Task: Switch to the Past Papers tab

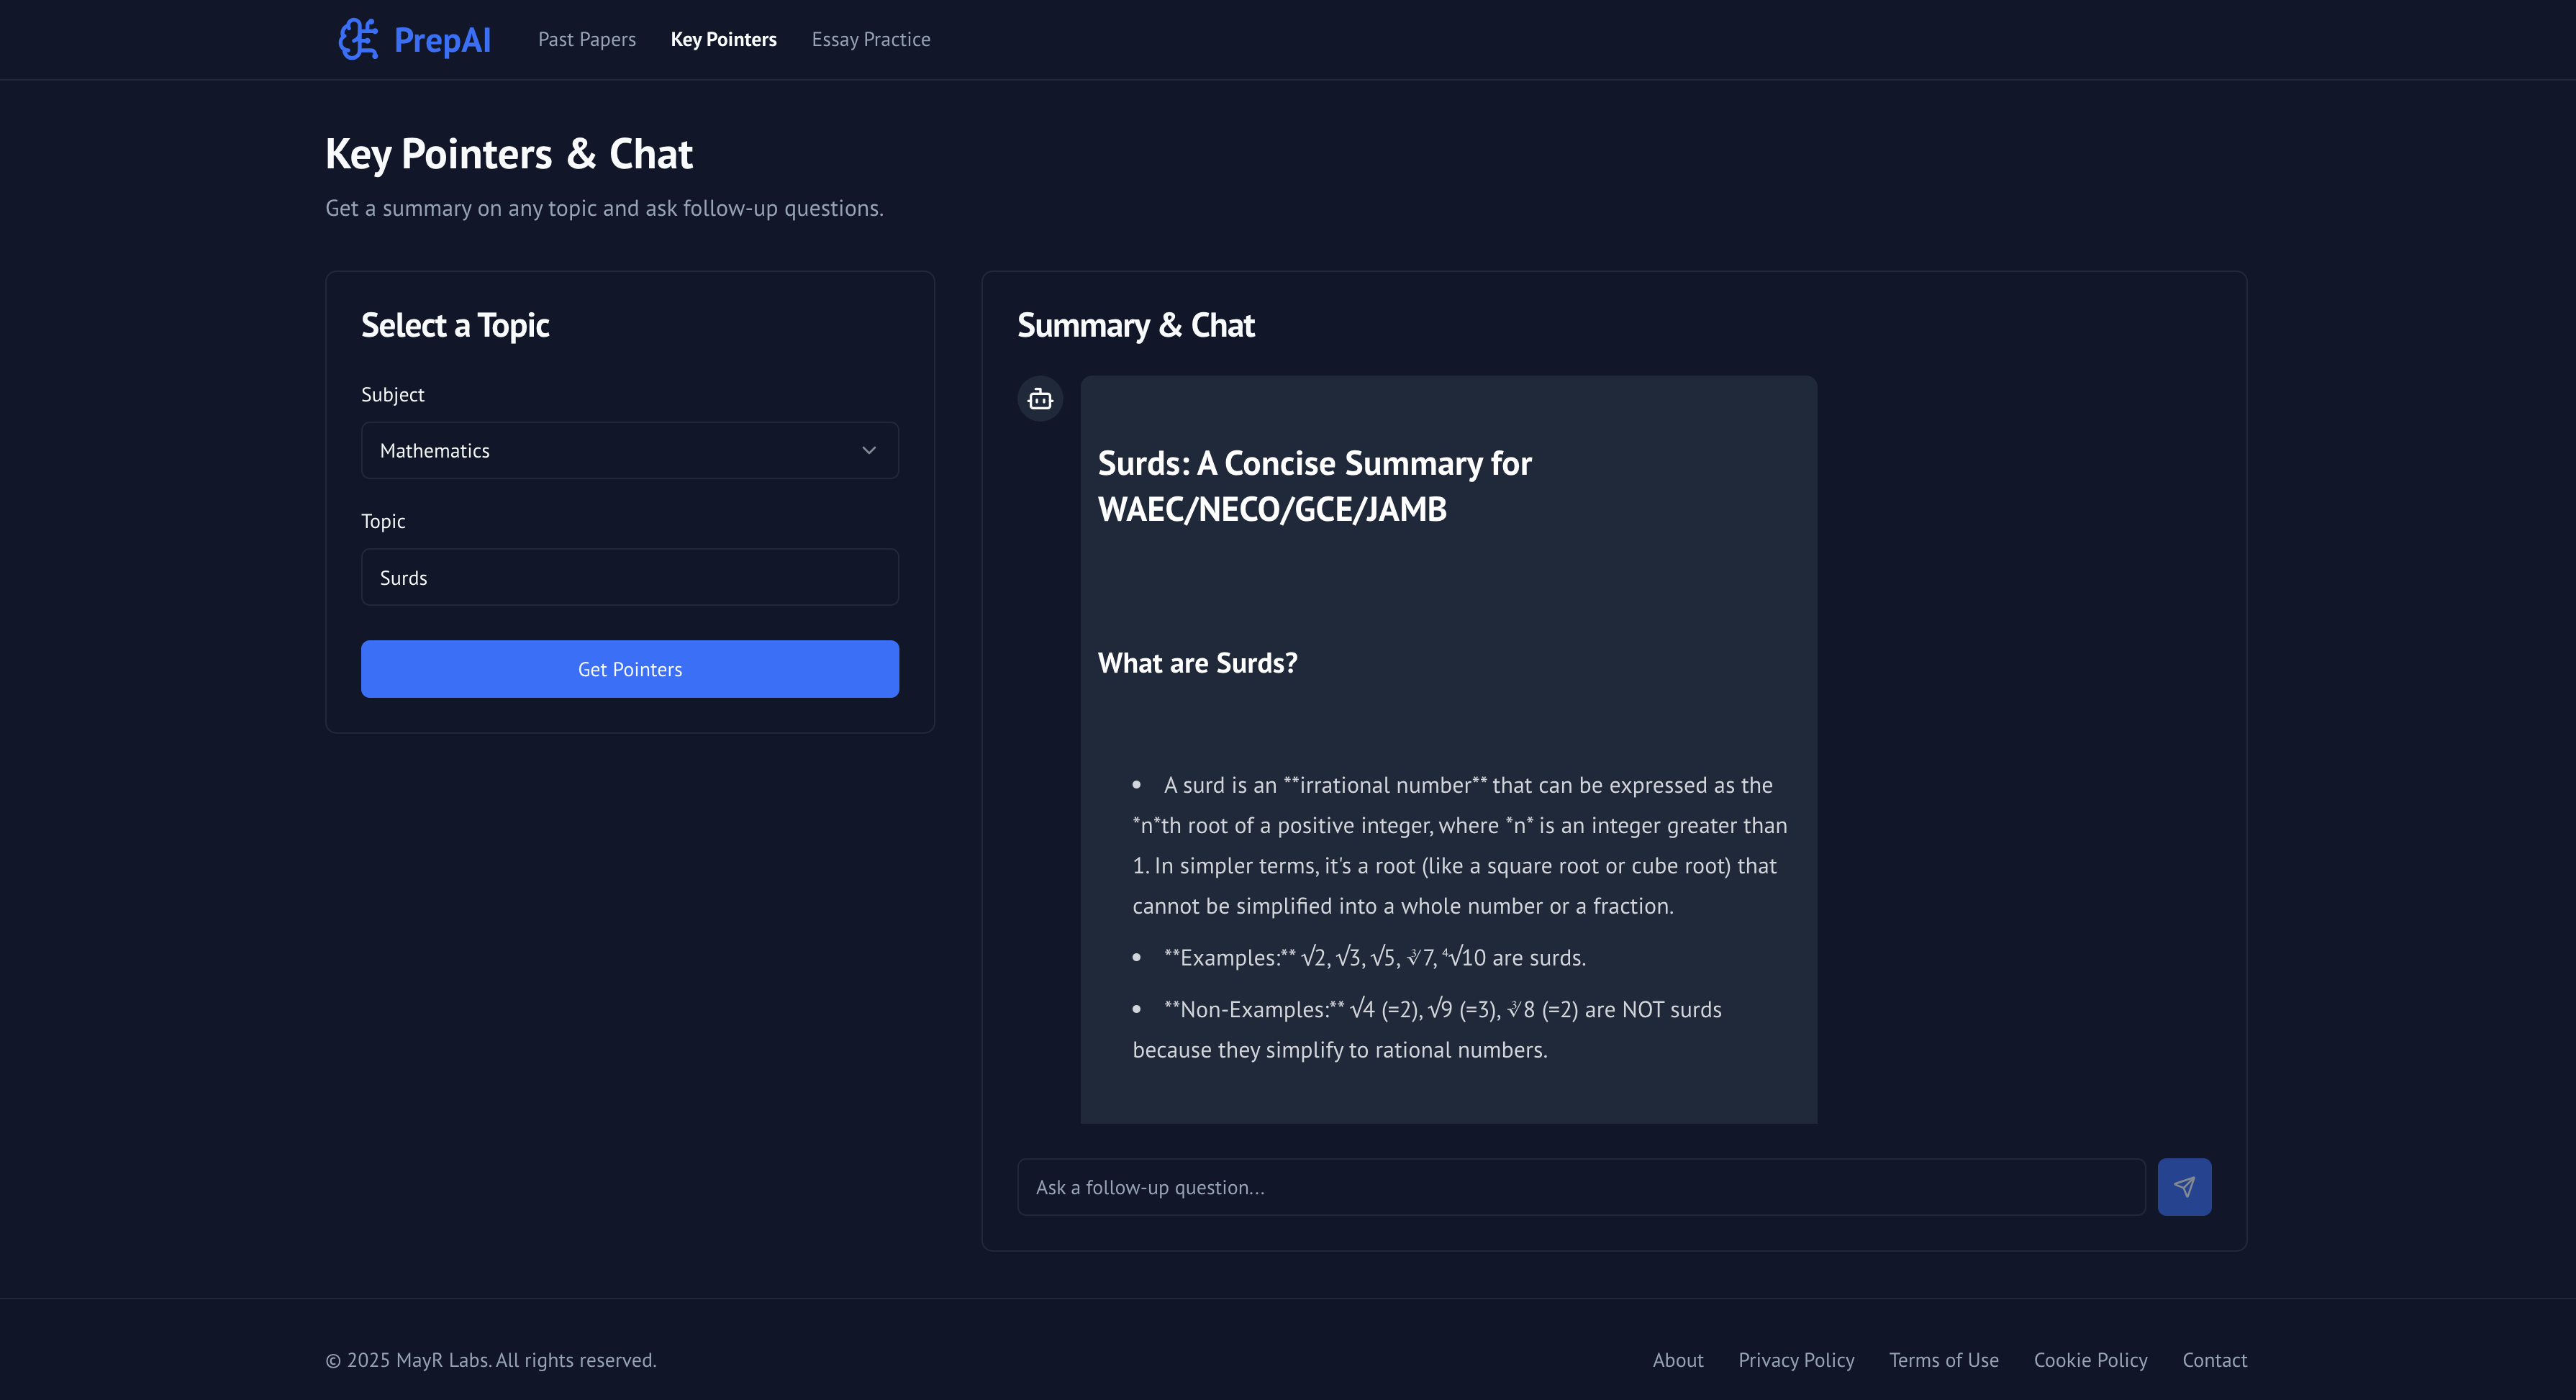Action: click(586, 39)
